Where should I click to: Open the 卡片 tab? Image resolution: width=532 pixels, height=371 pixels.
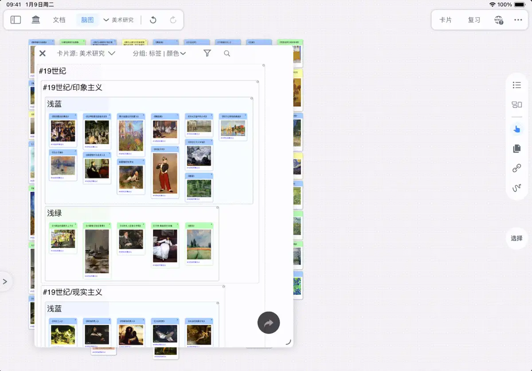click(446, 20)
